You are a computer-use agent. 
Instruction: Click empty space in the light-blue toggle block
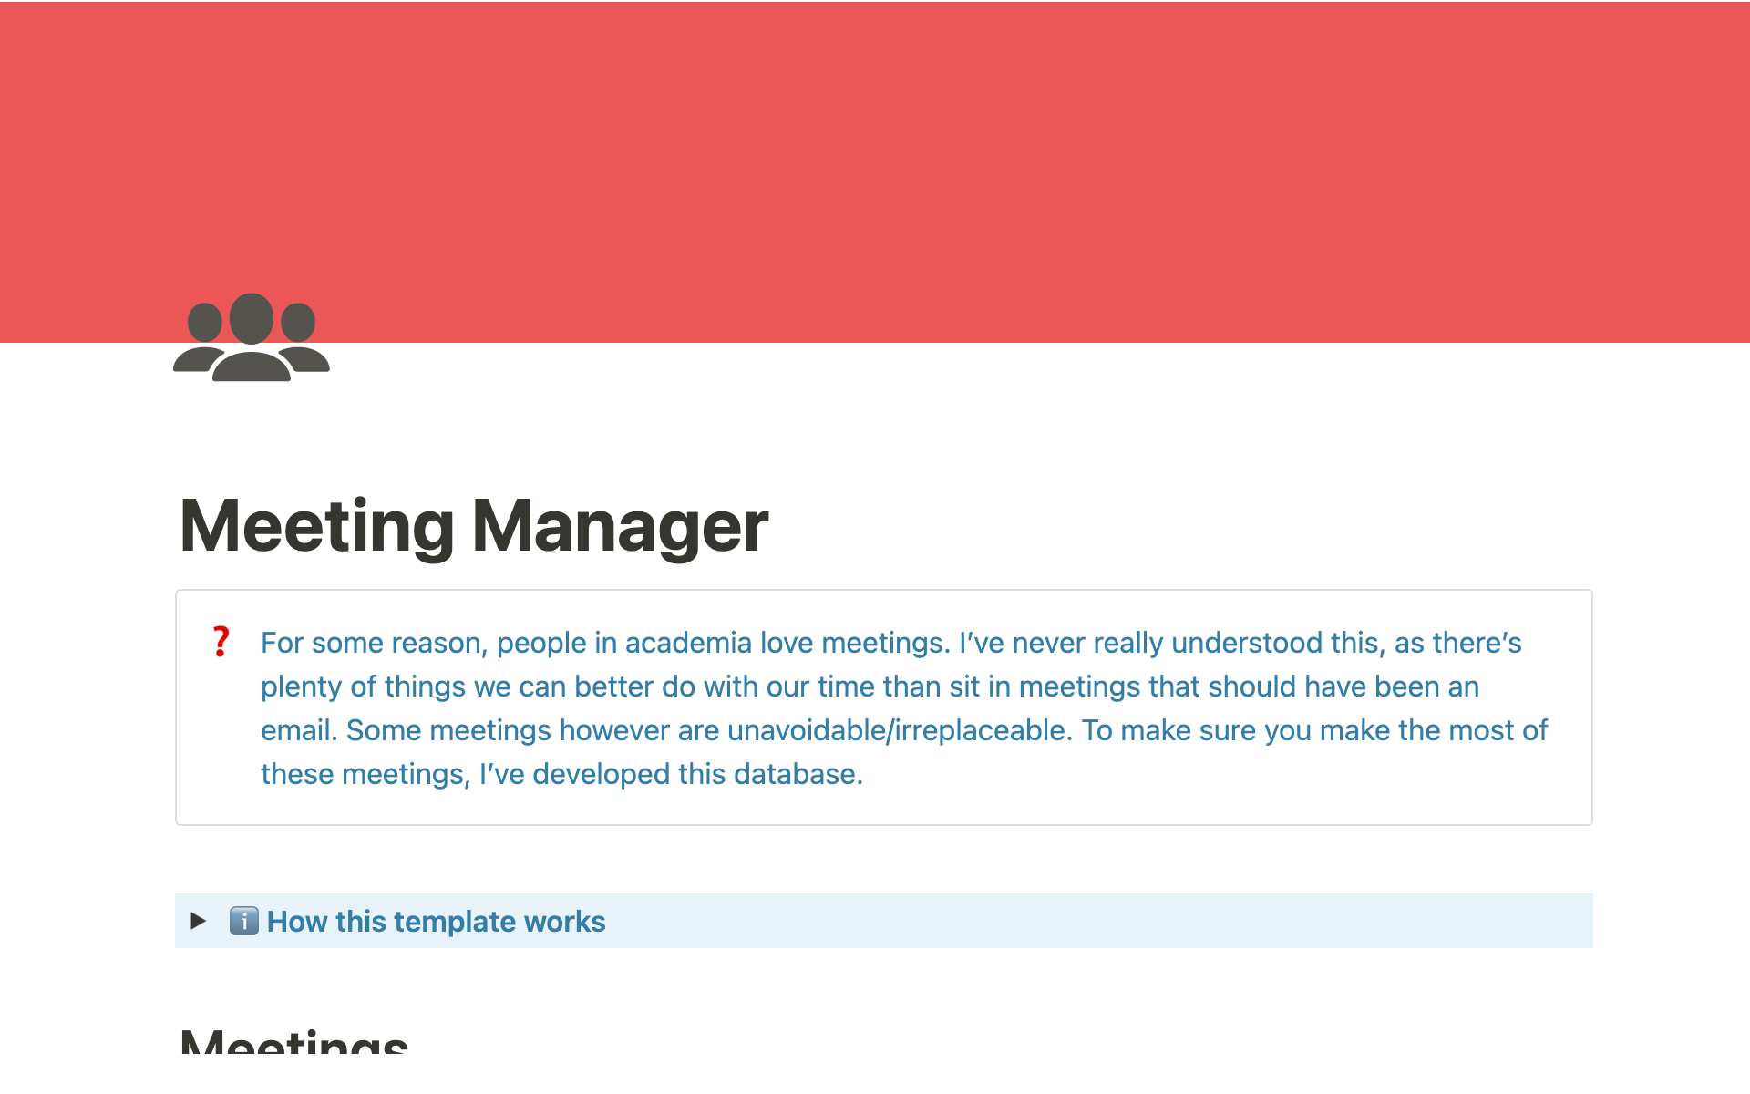coord(1094,921)
